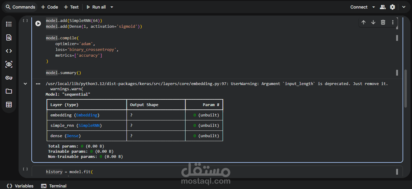Open the Table of contents sidebar
This screenshot has width=412, height=189.
tap(9, 24)
